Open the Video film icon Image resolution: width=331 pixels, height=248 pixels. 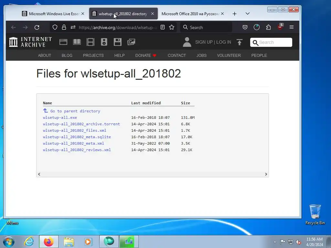[x=91, y=42]
